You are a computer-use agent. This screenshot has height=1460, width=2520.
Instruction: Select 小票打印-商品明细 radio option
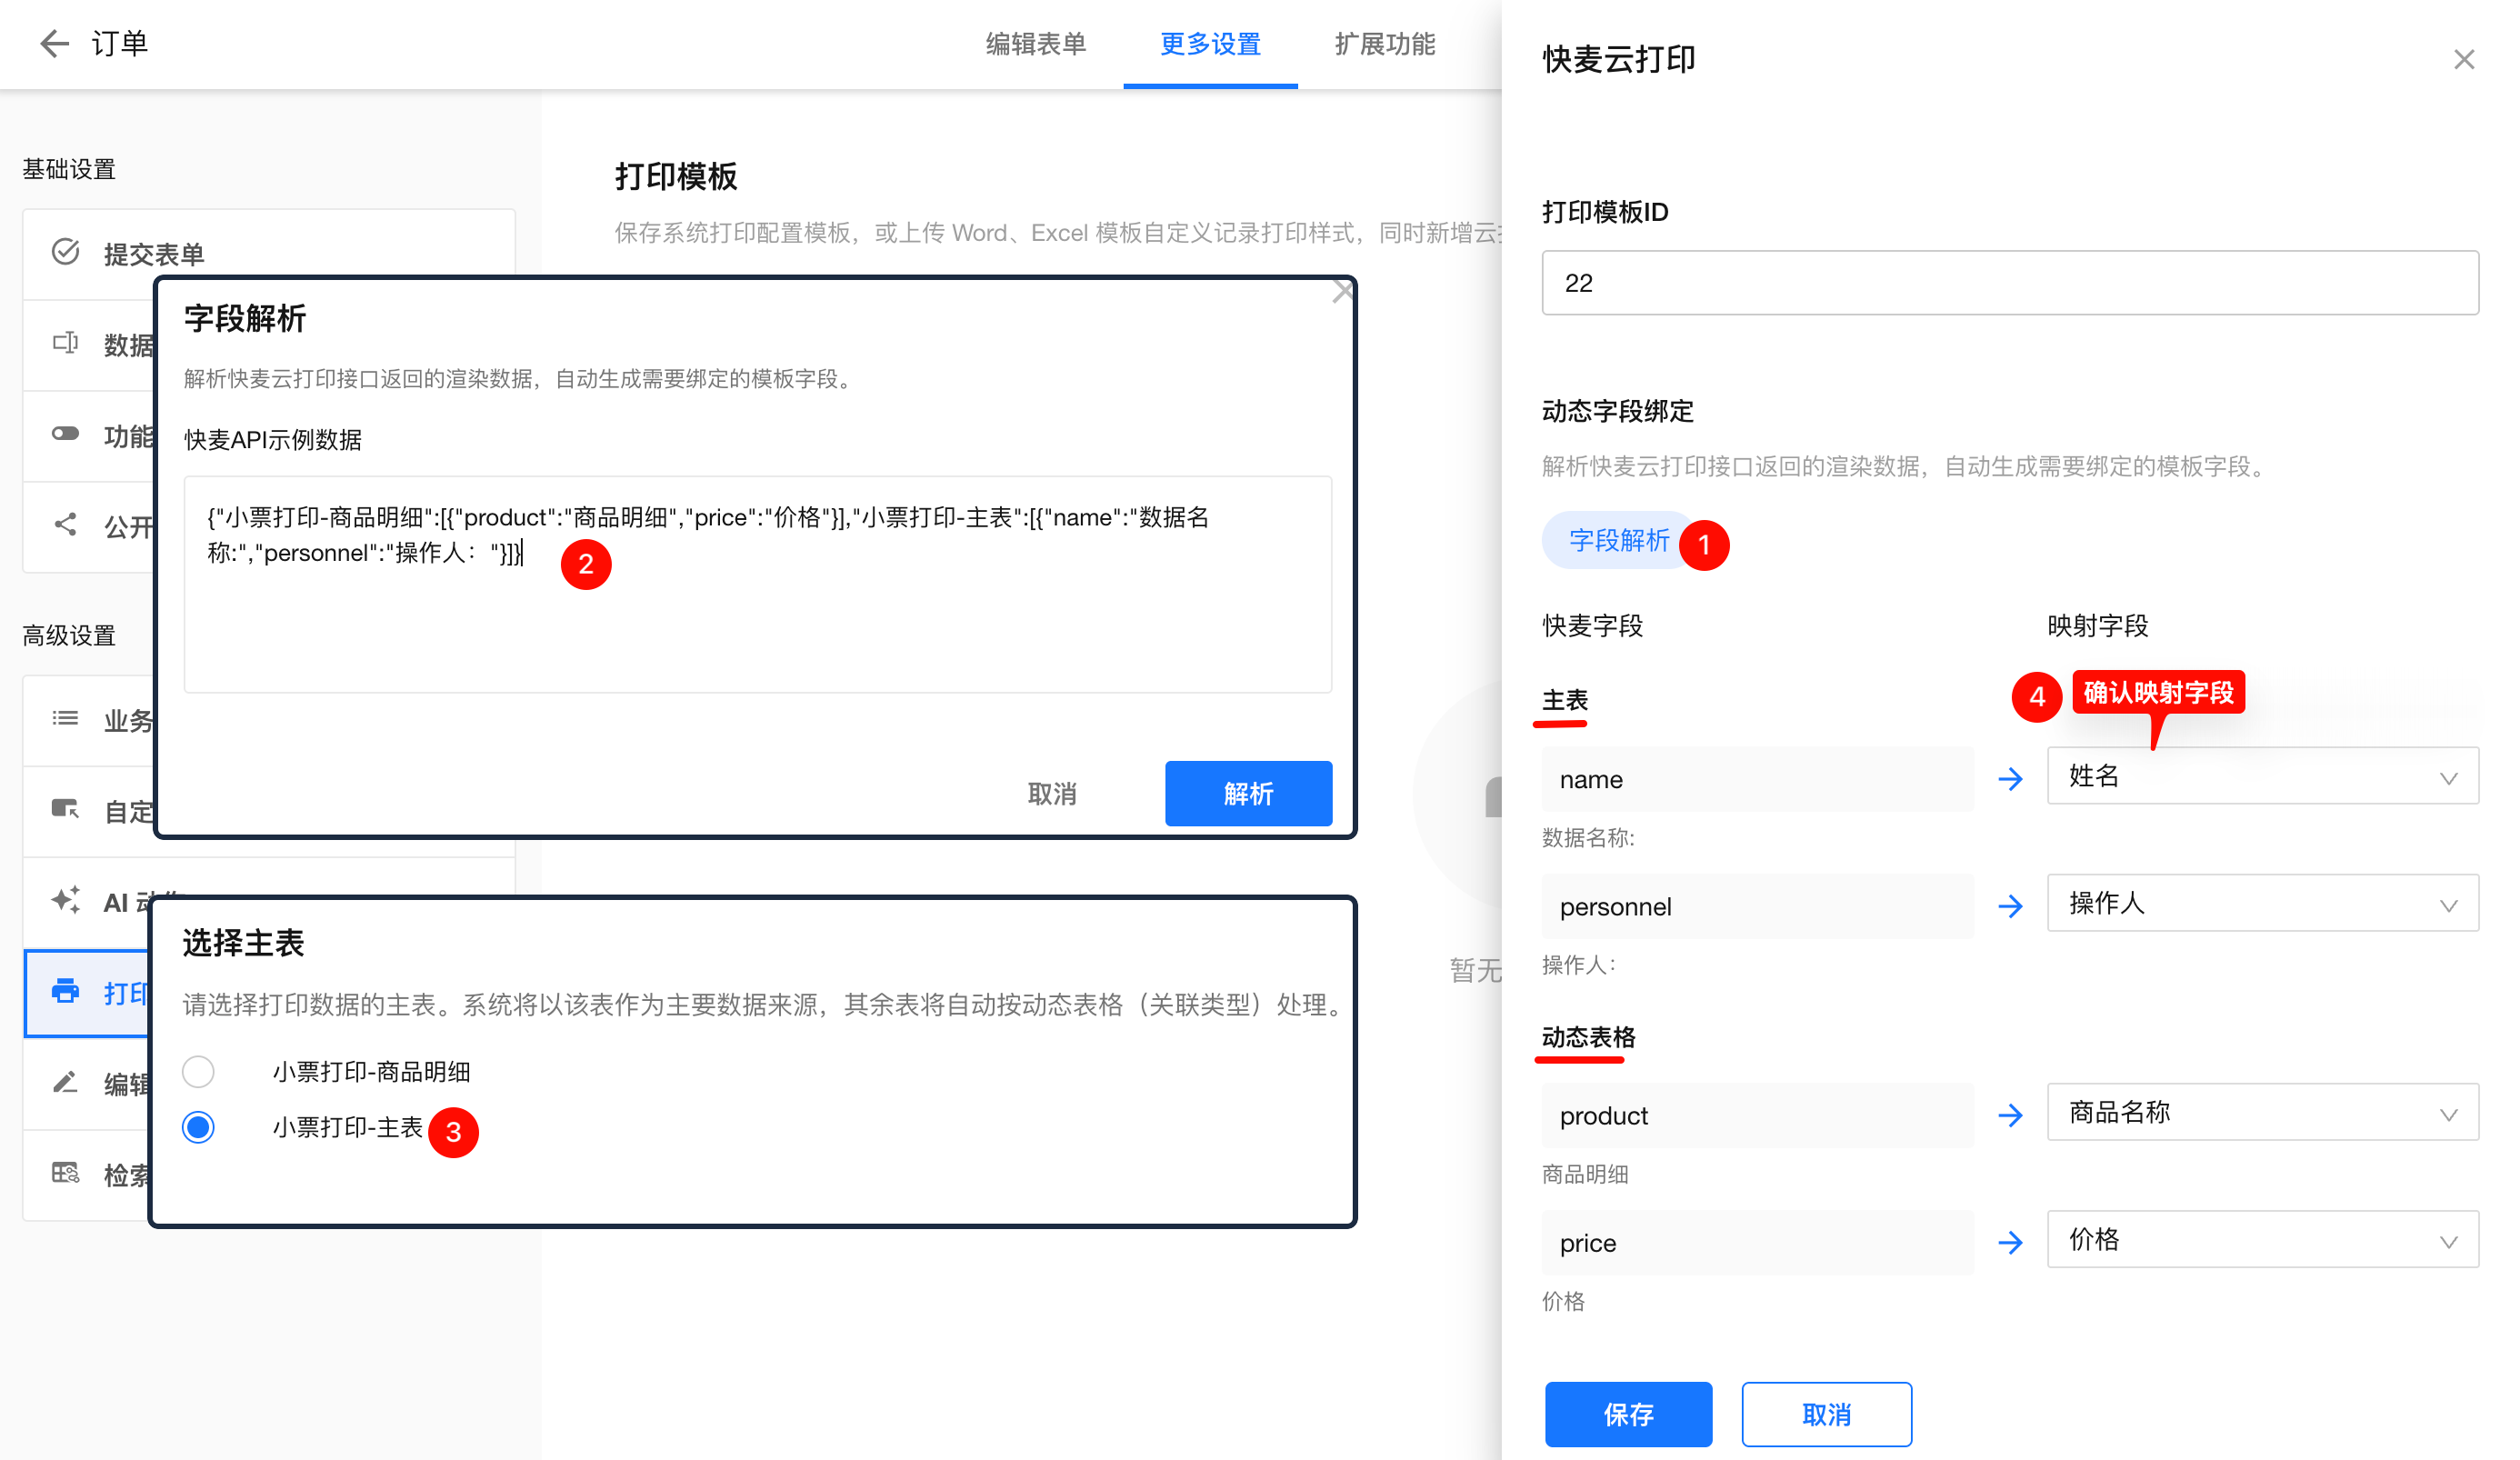point(198,1072)
